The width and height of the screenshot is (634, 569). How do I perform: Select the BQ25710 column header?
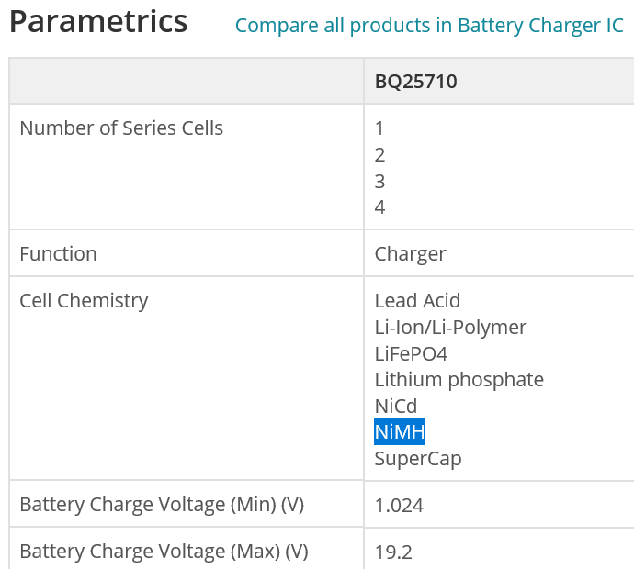[415, 82]
